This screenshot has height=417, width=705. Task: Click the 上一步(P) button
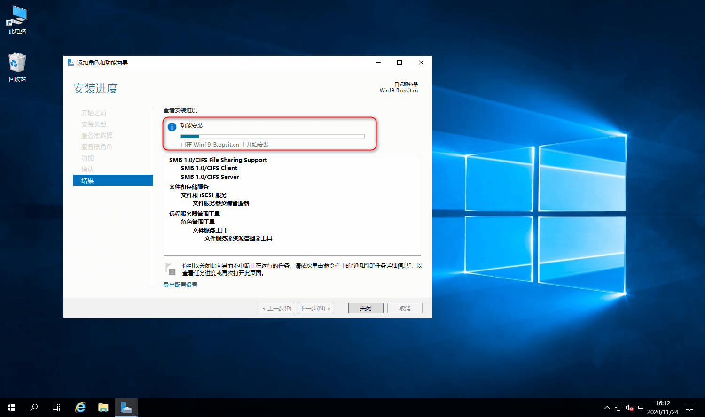[277, 308]
